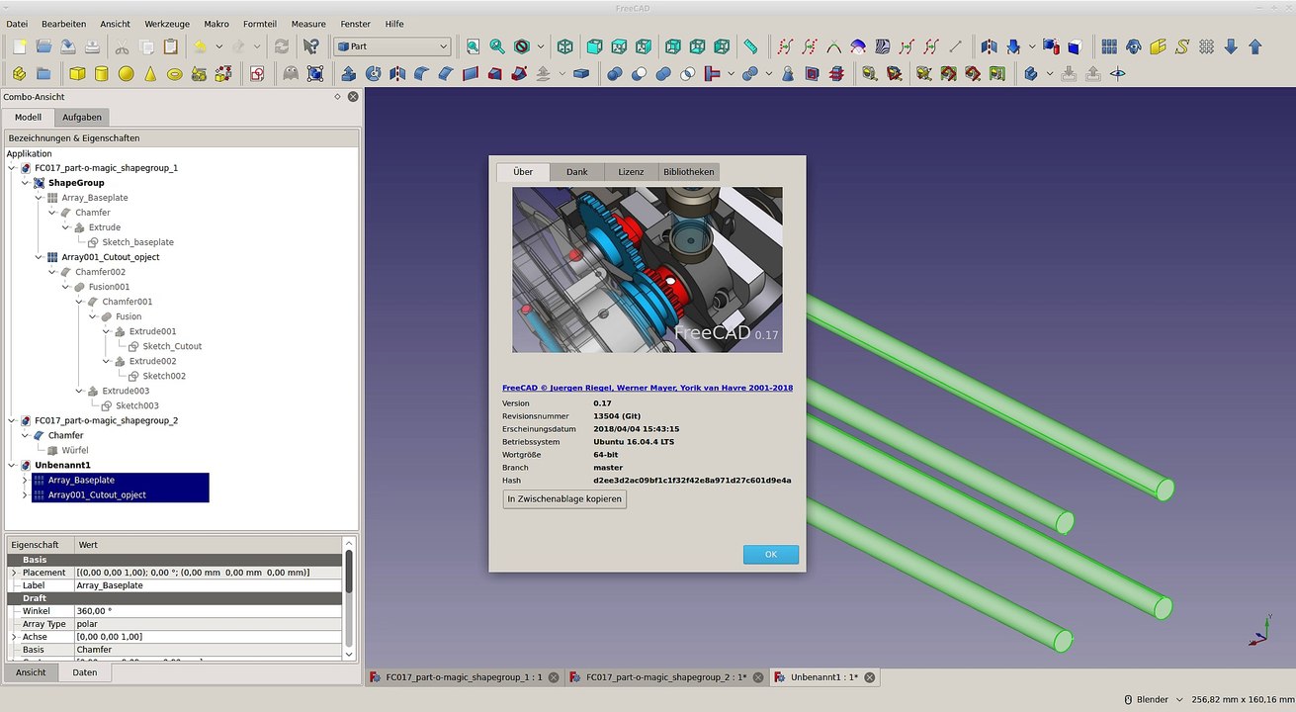Open the undo history dropdown arrow

(x=218, y=46)
